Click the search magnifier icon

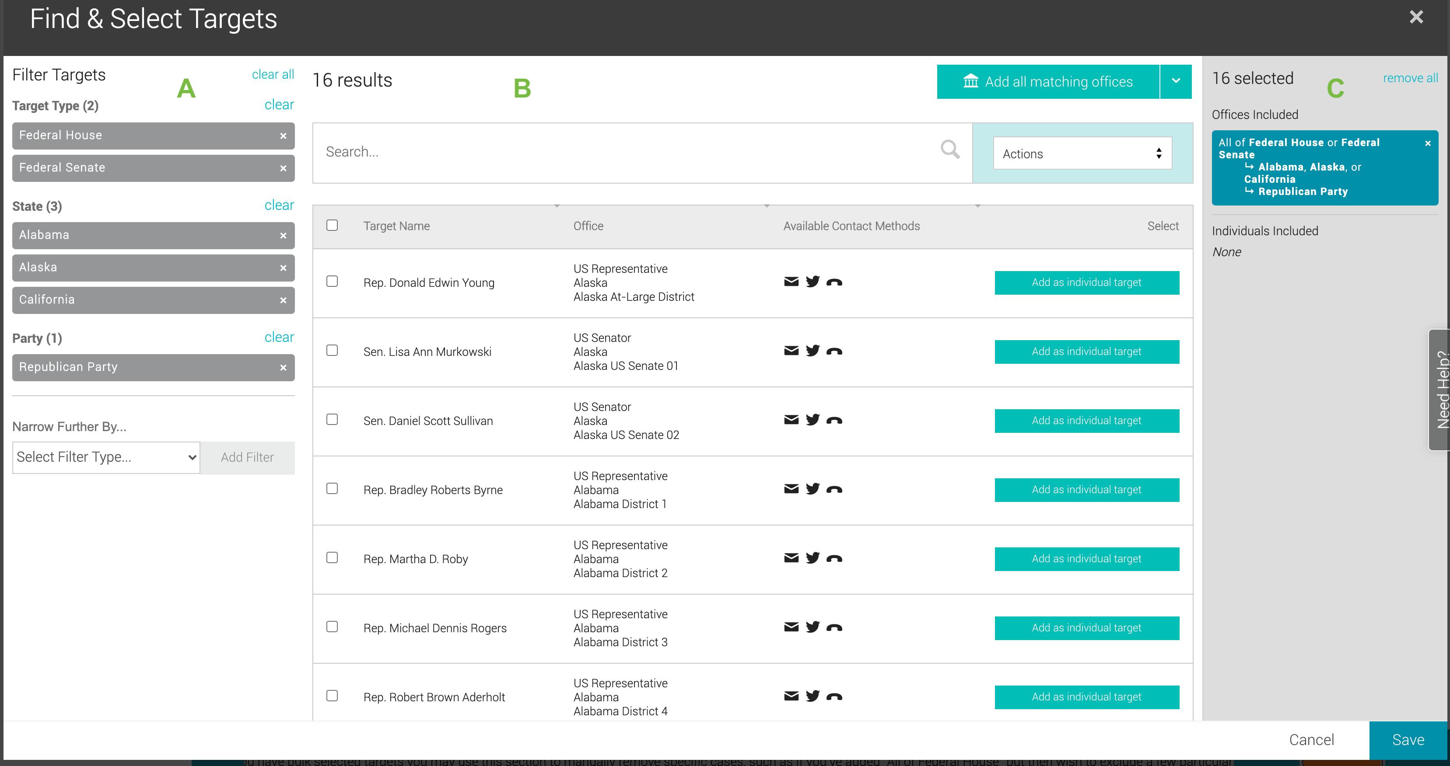click(x=949, y=150)
